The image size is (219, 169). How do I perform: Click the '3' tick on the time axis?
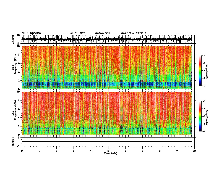[x=74, y=151]
